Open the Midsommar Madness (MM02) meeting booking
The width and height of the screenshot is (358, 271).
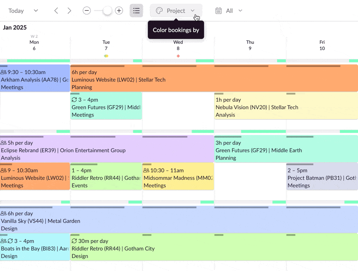coord(178,176)
